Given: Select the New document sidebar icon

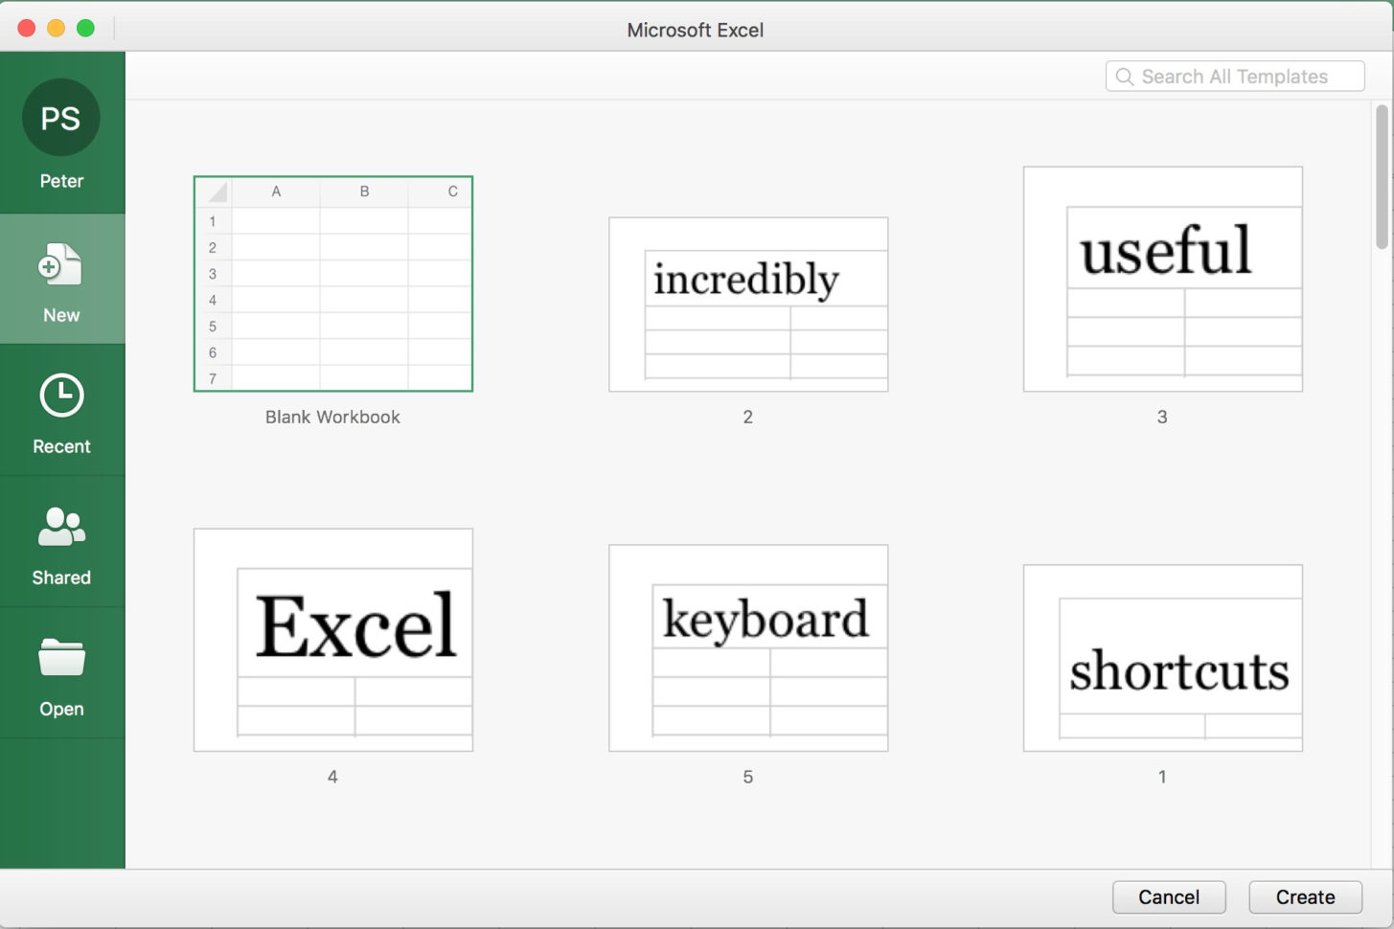Looking at the screenshot, I should pyautogui.click(x=60, y=264).
